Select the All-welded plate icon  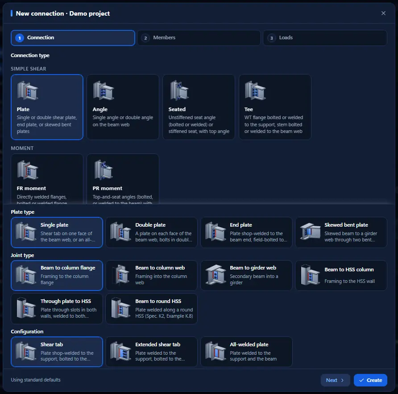point(216,351)
